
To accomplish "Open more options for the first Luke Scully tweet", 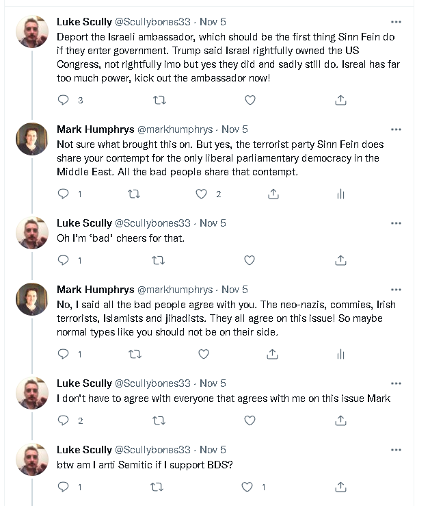I will click(x=396, y=22).
